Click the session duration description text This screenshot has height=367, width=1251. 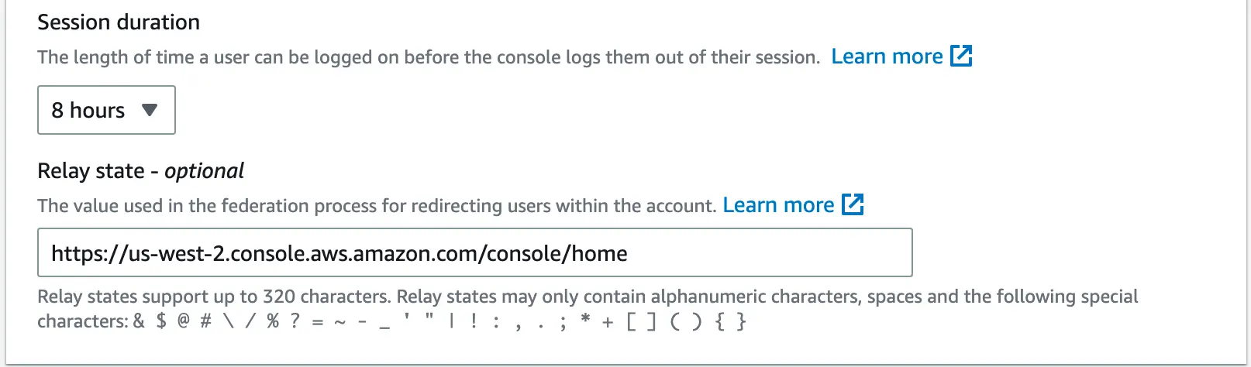[x=428, y=57]
